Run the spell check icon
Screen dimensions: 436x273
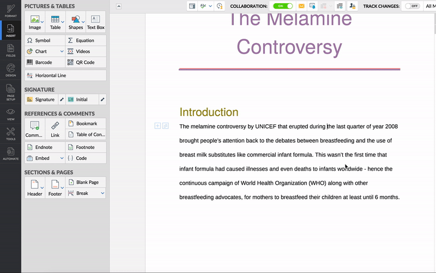point(203,6)
